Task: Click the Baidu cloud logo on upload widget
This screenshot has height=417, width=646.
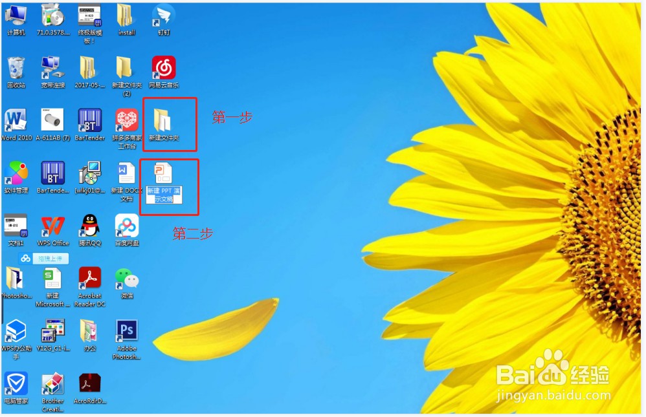Action: click(x=25, y=259)
